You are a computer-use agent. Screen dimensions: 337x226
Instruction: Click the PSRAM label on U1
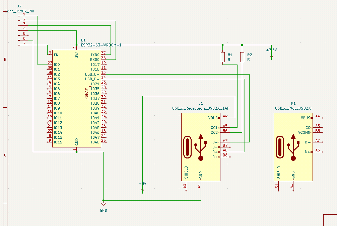tap(86, 94)
